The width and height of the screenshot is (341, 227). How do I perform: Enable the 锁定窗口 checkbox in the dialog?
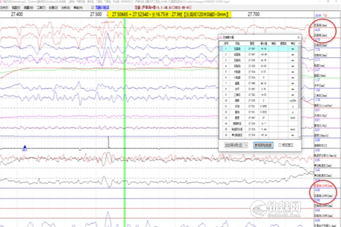[280, 145]
